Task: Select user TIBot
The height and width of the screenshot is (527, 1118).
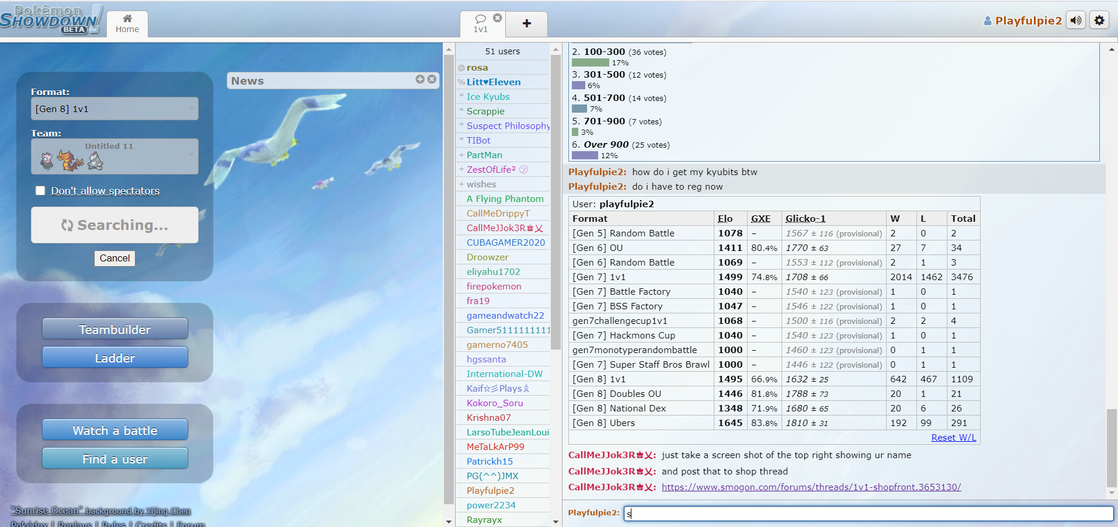Action: point(502,141)
